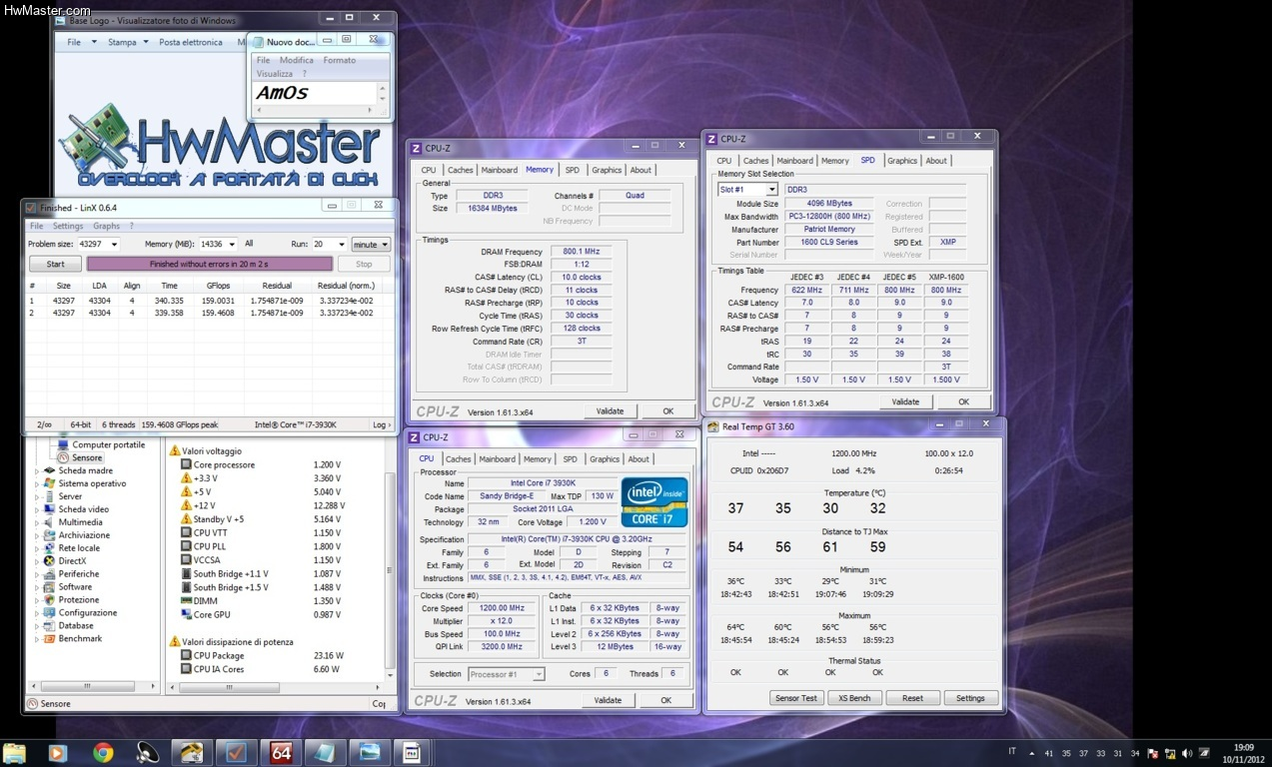Click Reset button in Real Temp
Image resolution: width=1272 pixels, height=767 pixels.
[x=912, y=698]
